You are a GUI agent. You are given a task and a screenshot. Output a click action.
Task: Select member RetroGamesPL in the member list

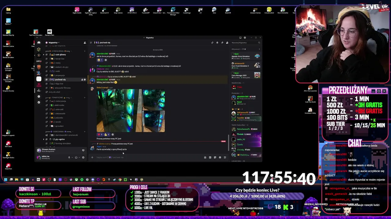tap(246, 129)
